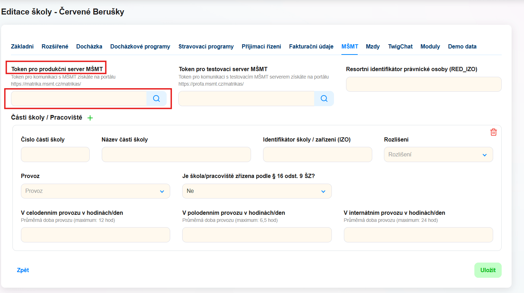Click the Název části školy field
The width and height of the screenshot is (524, 293).
point(176,155)
